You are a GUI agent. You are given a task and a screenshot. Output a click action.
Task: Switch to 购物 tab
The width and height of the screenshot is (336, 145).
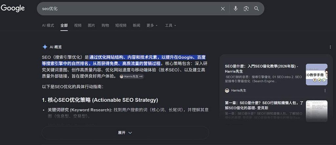tap(105, 25)
